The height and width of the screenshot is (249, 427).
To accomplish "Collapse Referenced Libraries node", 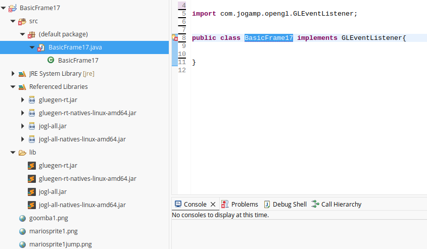I will pos(13,87).
